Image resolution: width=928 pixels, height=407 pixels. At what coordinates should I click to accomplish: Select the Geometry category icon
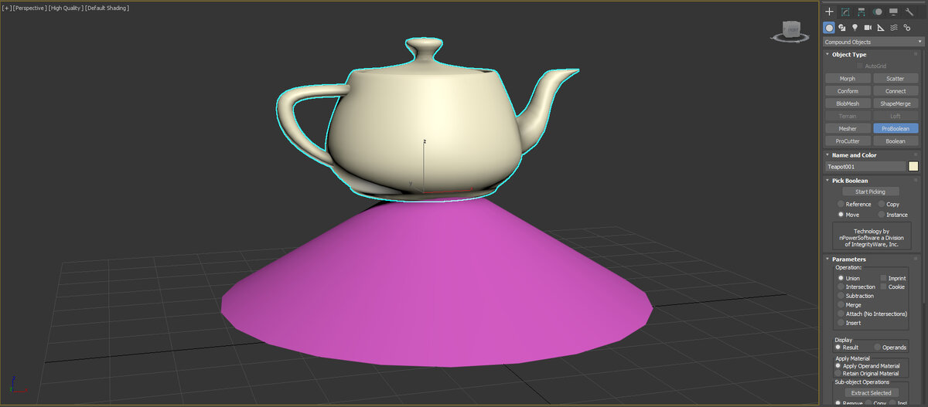tap(829, 27)
